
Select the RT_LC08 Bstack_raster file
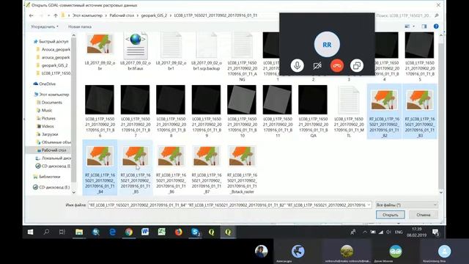pos(242,167)
